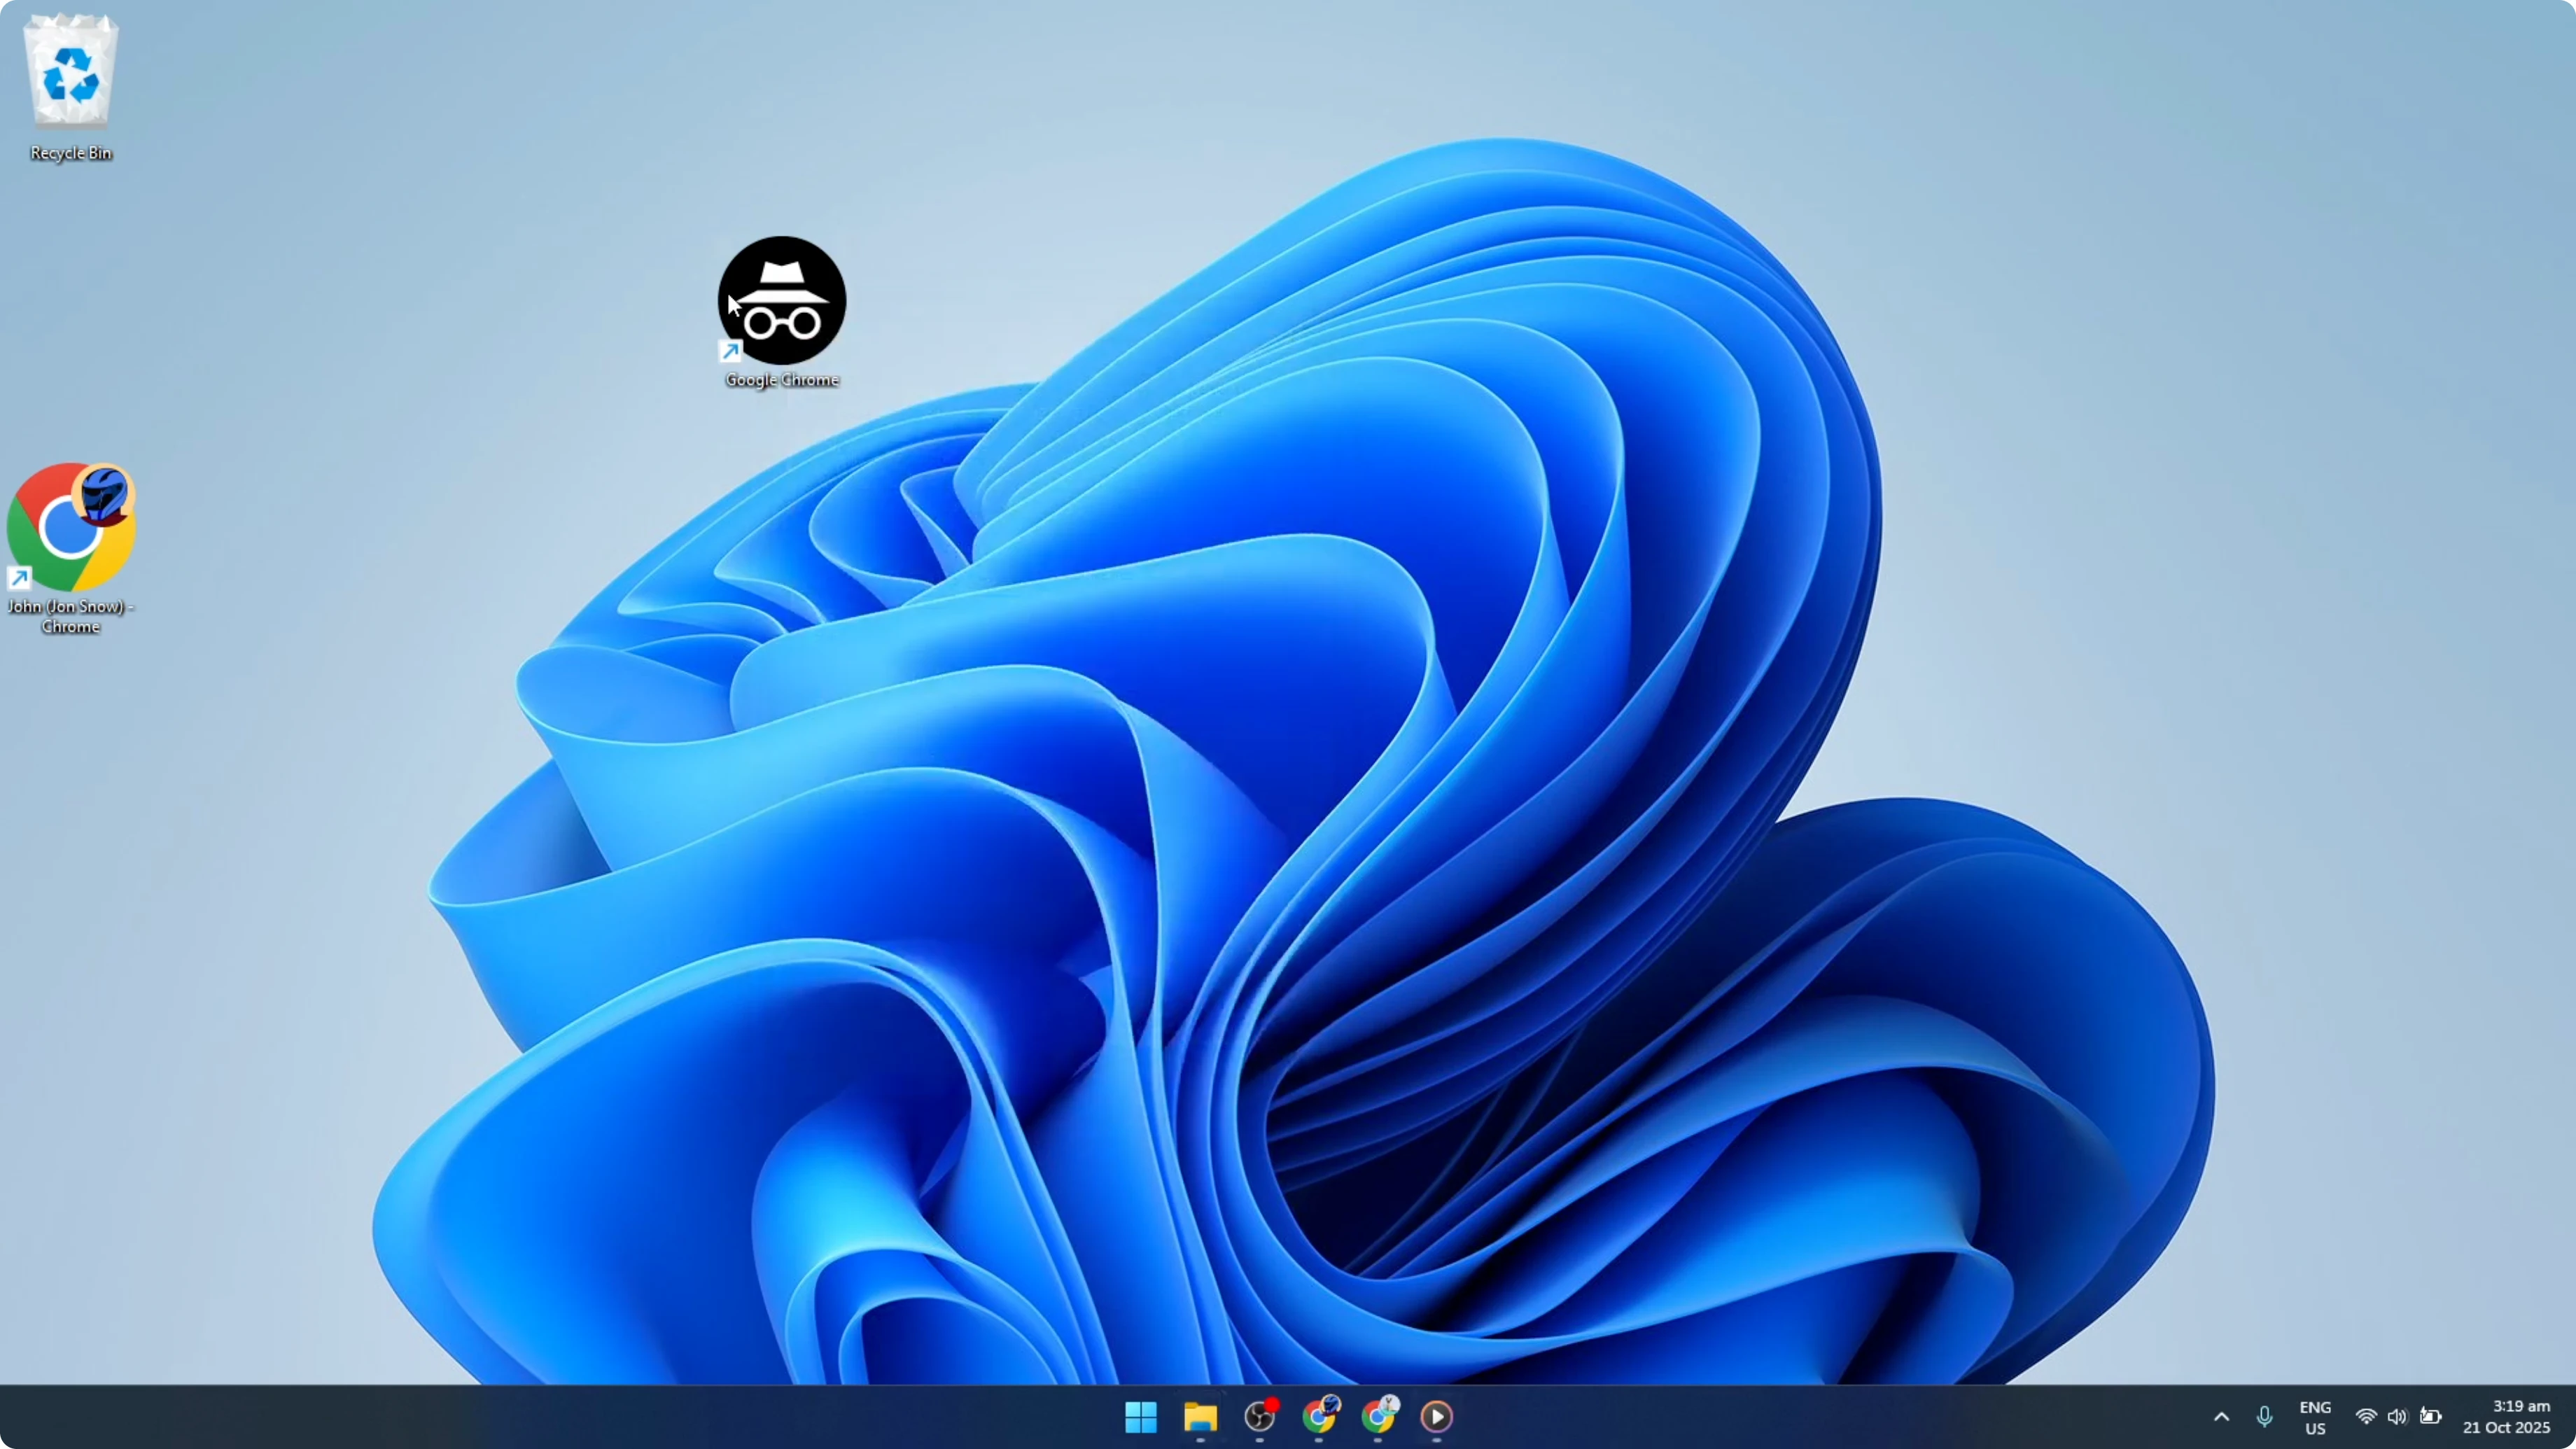
Task: Open the Start menu
Action: [1140, 1417]
